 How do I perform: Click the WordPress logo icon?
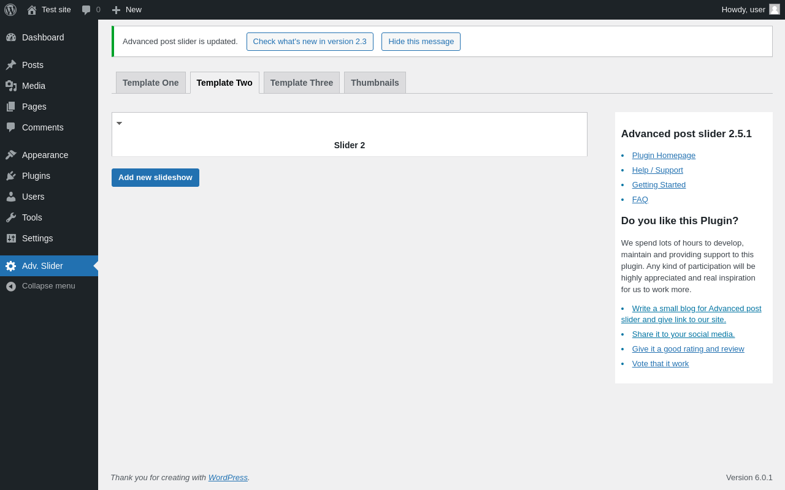tap(10, 10)
